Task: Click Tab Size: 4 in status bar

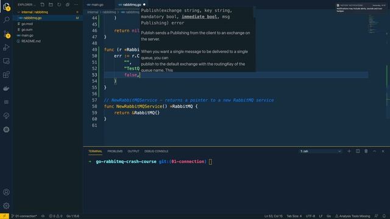Action: coord(294,216)
